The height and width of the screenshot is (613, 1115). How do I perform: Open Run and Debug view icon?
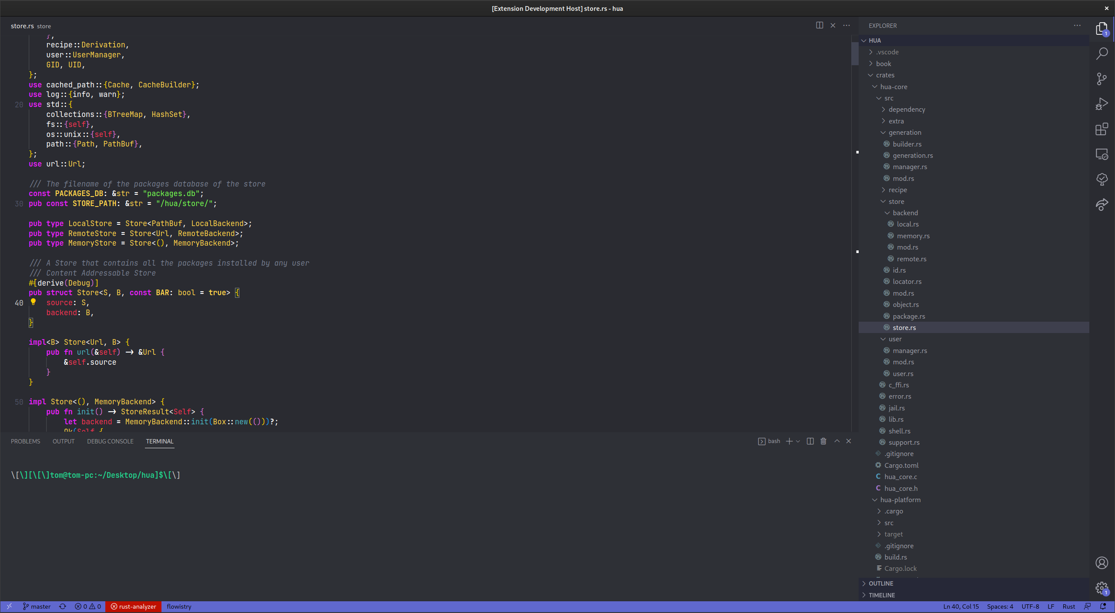[x=1102, y=104]
